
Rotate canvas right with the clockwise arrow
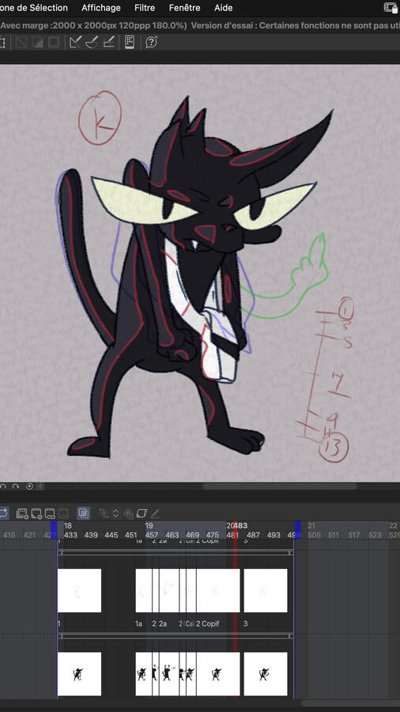(16, 487)
